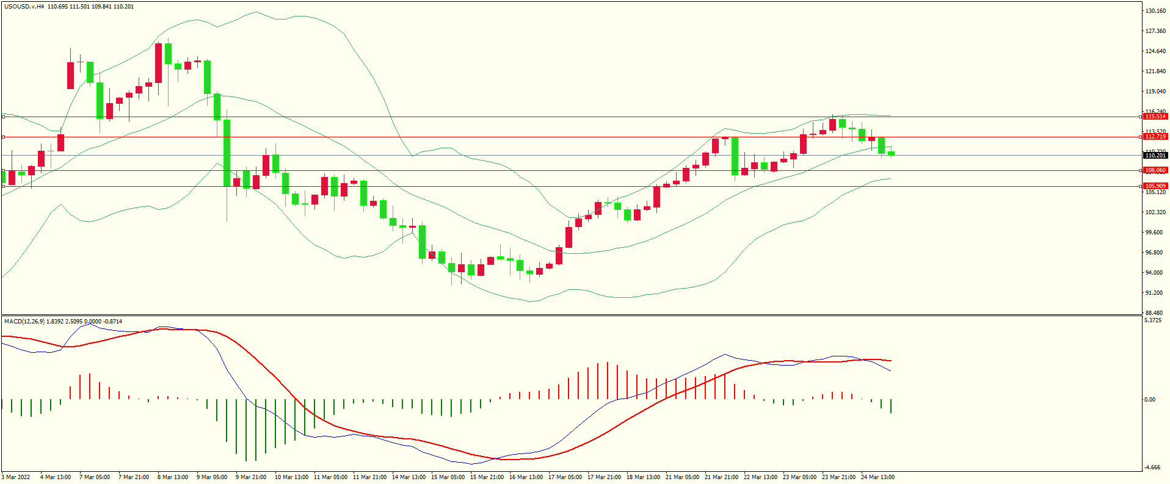Click the 4 Mar 13:00 time label

[56, 477]
